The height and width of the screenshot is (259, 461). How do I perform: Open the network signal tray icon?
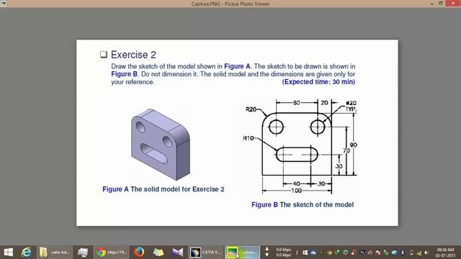point(419,253)
